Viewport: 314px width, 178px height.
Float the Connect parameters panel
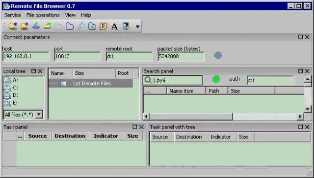point(300,37)
